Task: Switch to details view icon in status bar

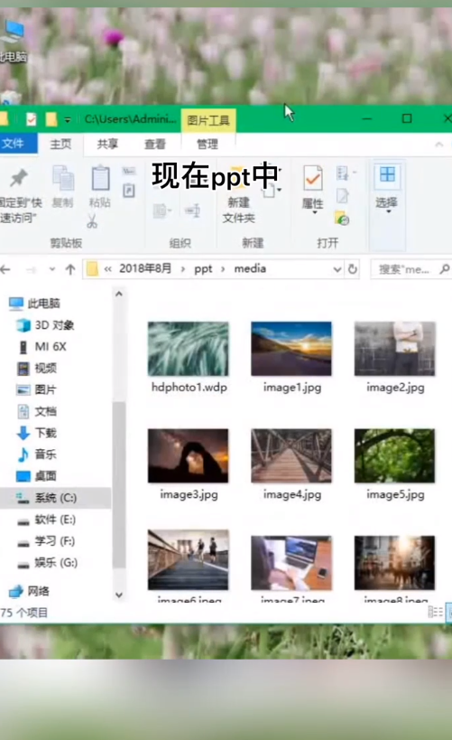Action: 435,612
